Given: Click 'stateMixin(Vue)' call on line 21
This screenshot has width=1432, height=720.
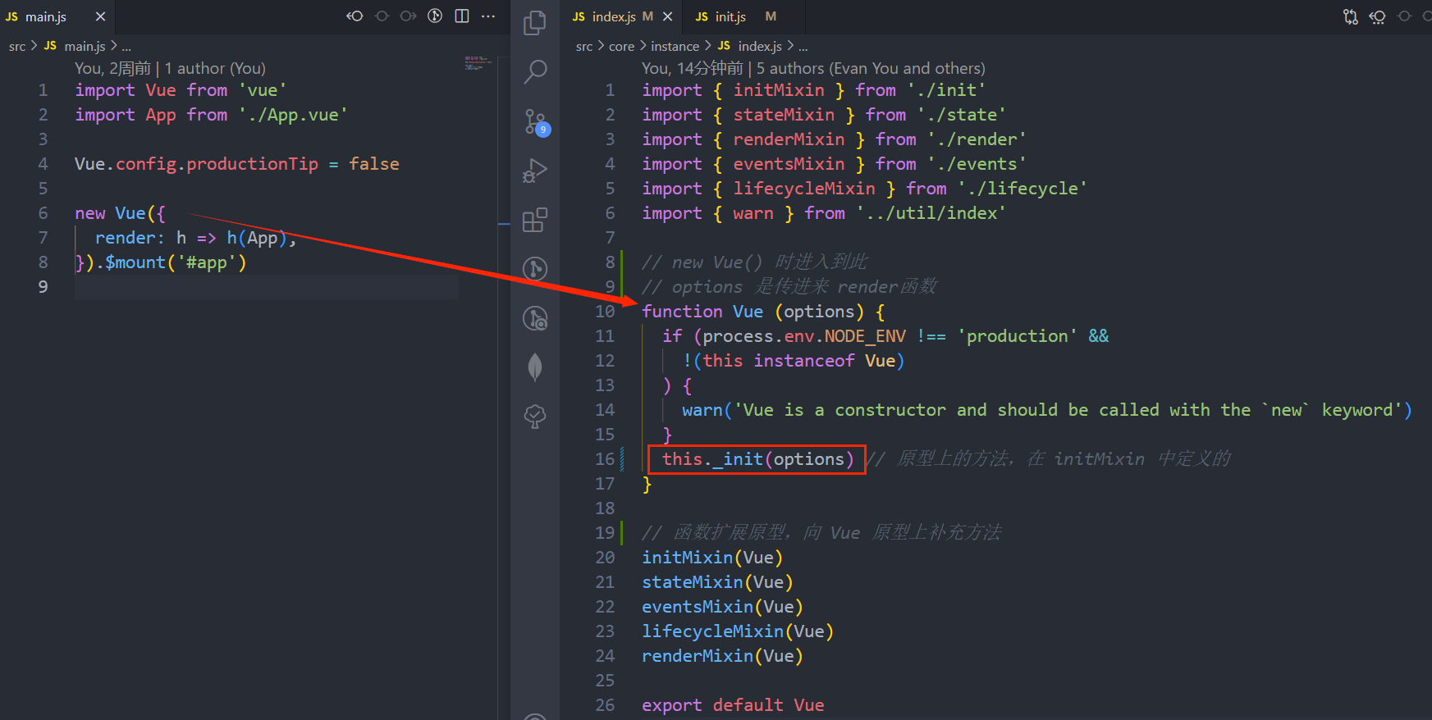Looking at the screenshot, I should tap(717, 582).
